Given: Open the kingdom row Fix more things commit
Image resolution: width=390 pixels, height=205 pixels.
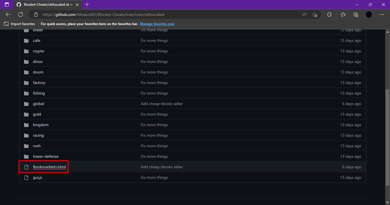Looking at the screenshot, I should (154, 125).
